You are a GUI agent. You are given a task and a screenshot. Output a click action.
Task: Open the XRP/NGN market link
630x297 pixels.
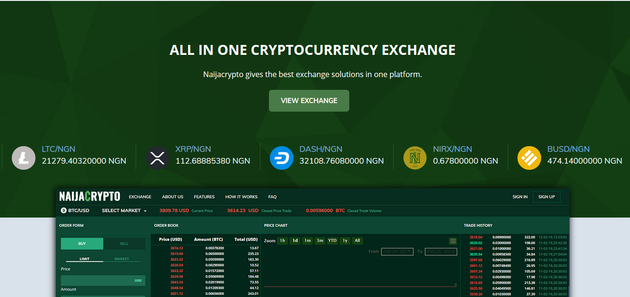pyautogui.click(x=193, y=149)
